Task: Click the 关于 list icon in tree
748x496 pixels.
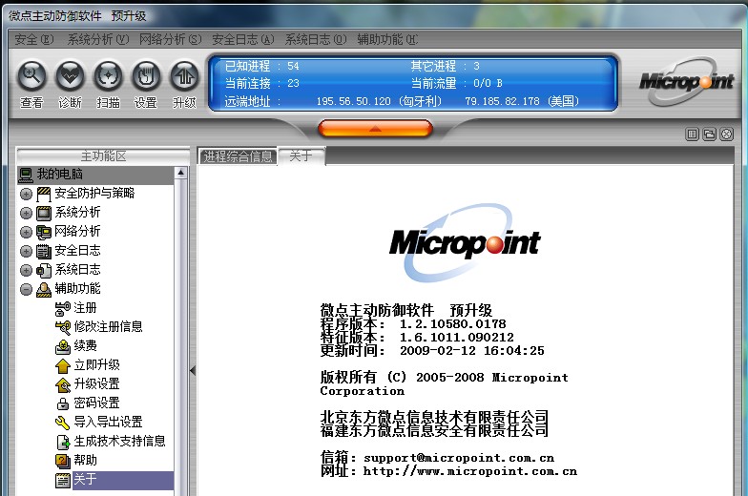Action: 63,481
